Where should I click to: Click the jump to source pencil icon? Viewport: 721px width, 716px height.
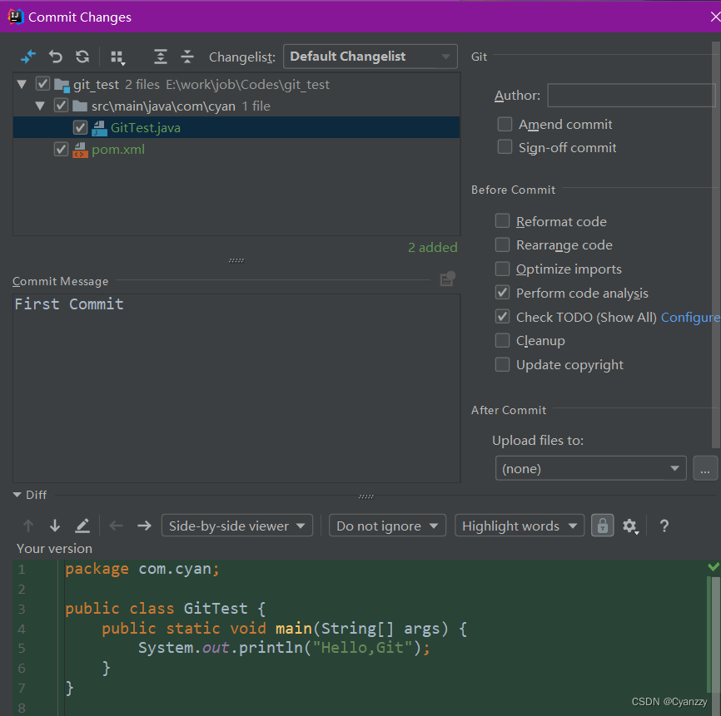tap(82, 526)
